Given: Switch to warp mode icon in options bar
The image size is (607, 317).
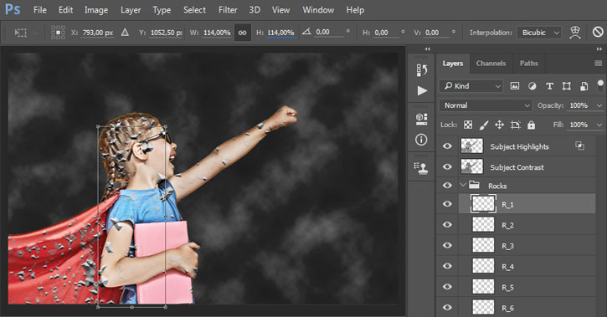Looking at the screenshot, I should 575,33.
